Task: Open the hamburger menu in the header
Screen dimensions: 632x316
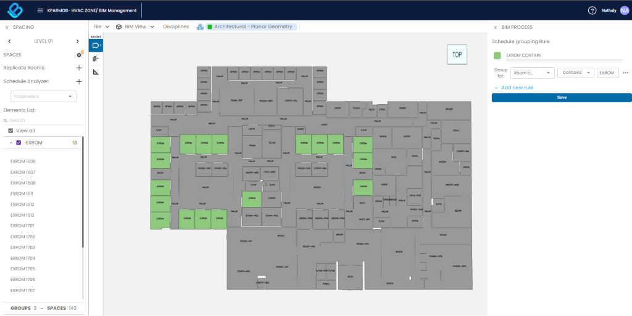Action: pos(40,10)
